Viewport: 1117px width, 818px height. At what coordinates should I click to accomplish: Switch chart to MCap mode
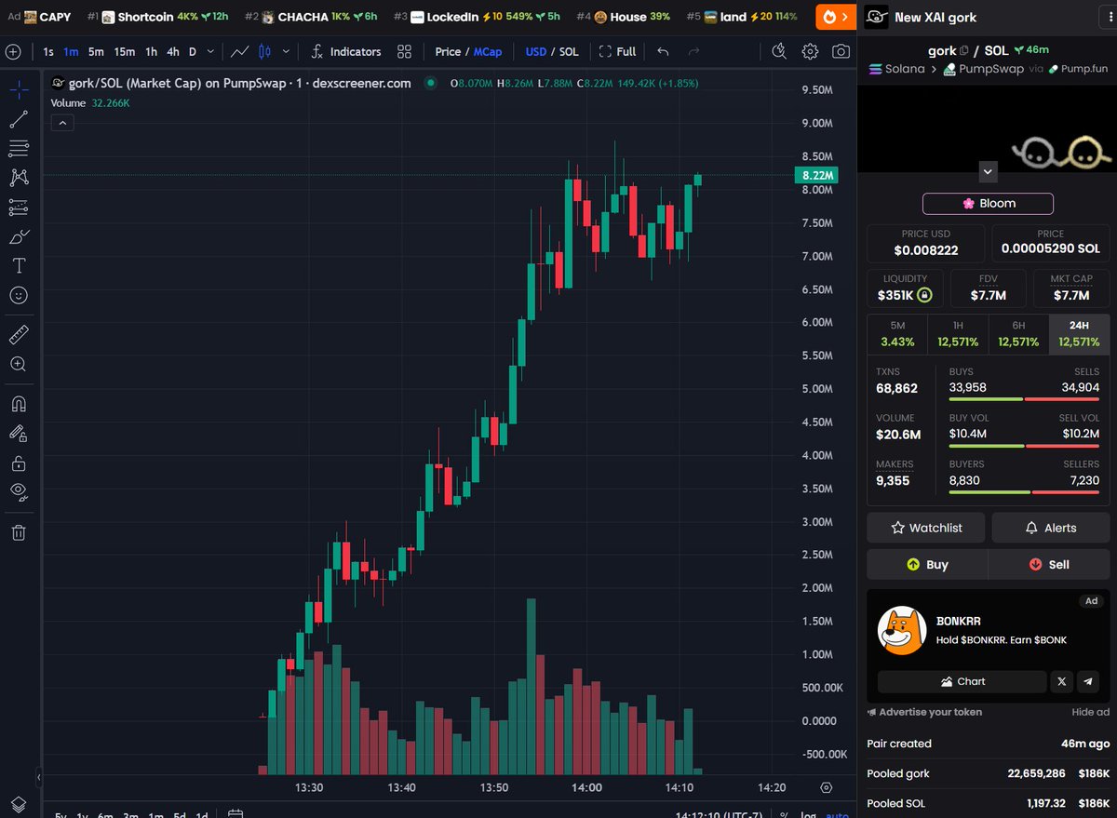[x=488, y=51]
